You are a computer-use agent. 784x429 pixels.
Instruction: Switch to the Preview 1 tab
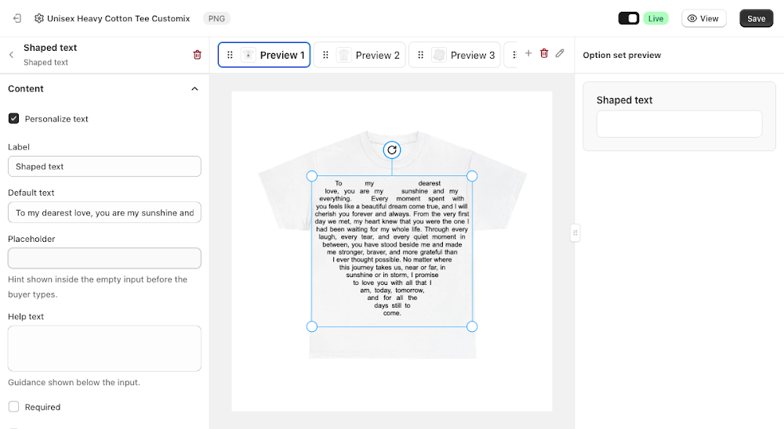click(264, 55)
